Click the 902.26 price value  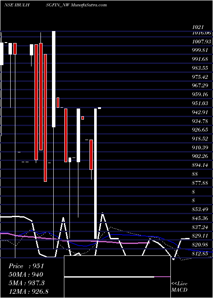(x=200, y=156)
